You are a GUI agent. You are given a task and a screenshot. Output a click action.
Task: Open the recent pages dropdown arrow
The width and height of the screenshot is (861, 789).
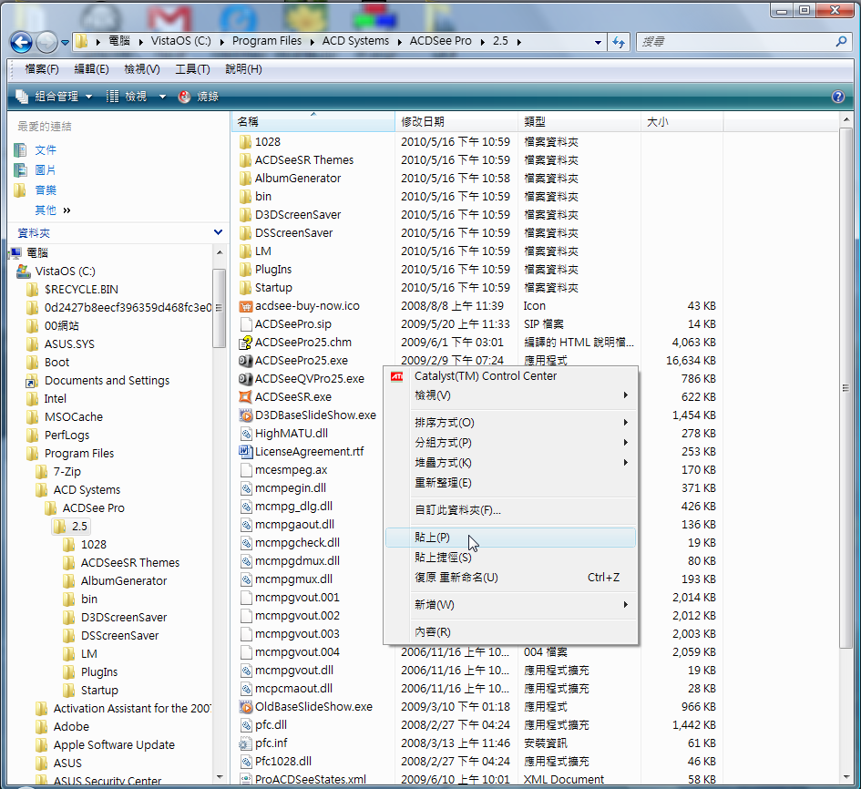[65, 42]
